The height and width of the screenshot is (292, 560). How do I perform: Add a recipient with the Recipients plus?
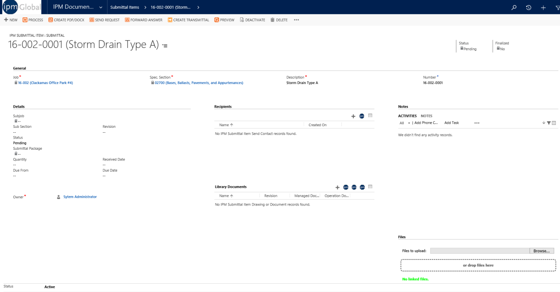pyautogui.click(x=353, y=116)
